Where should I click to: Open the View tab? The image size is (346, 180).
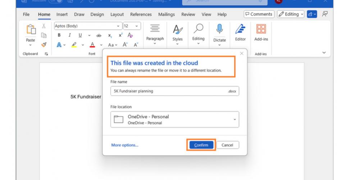tap(206, 14)
